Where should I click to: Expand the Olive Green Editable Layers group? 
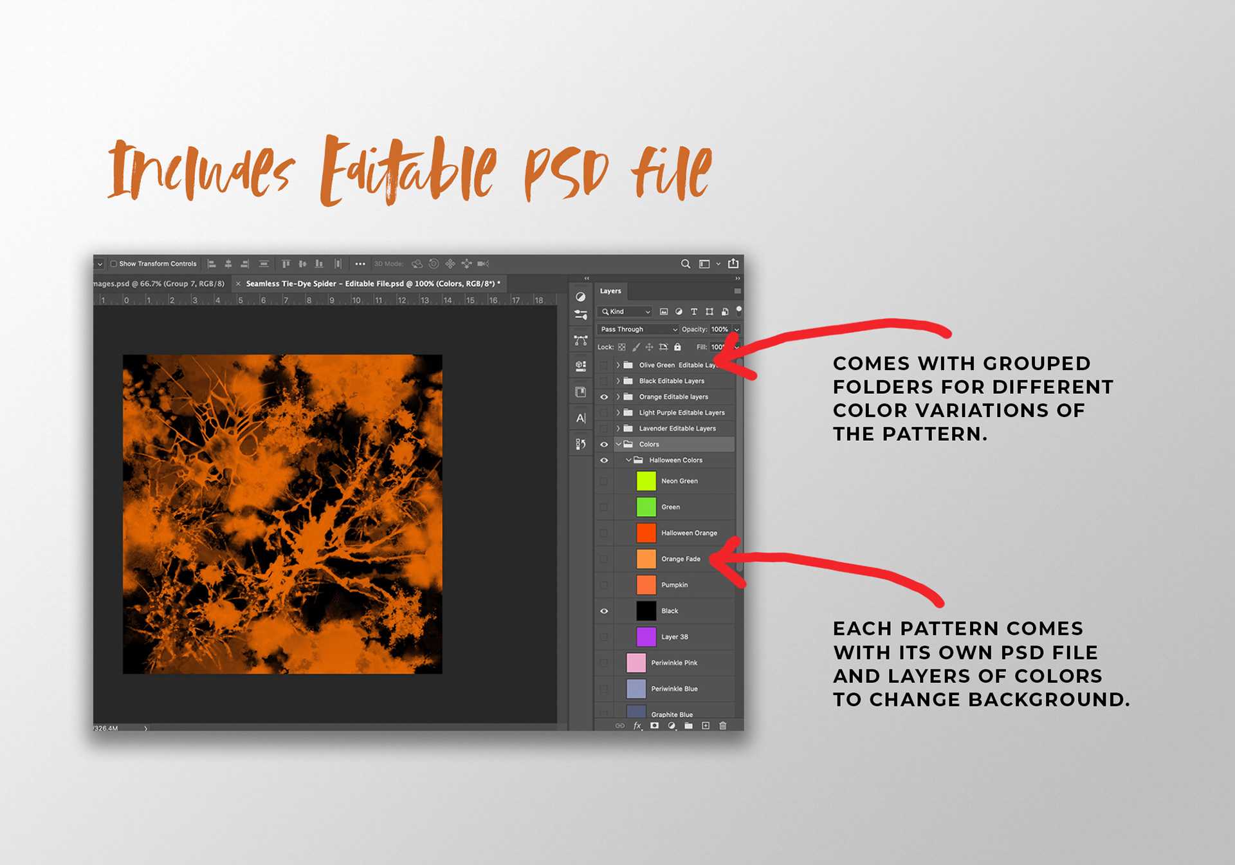(618, 365)
